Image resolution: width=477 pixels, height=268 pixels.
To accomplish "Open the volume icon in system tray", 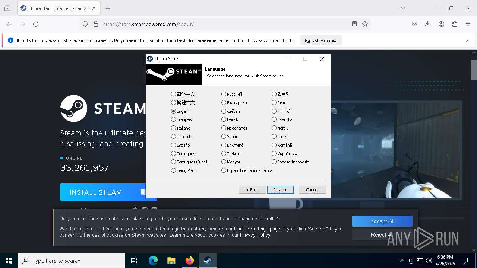I will coord(429,261).
